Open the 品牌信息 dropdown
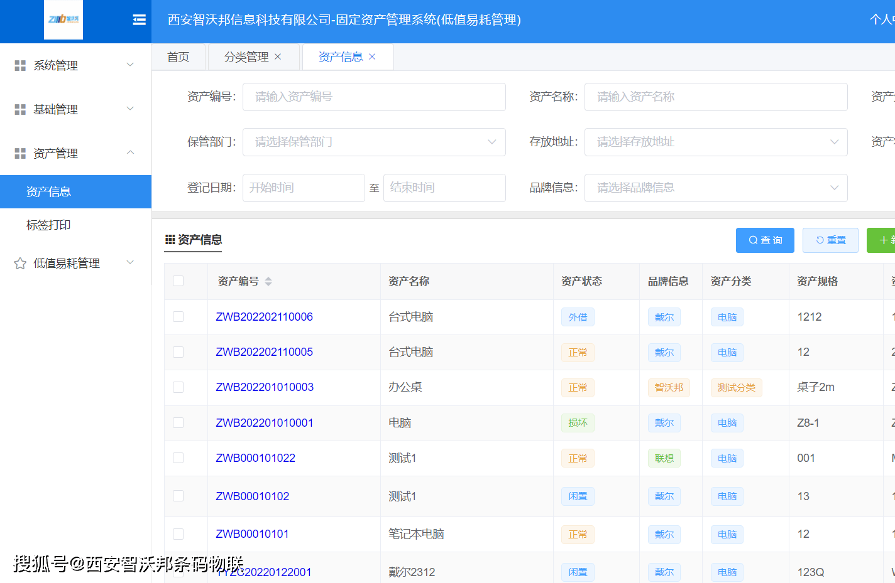895x583 pixels. point(716,188)
